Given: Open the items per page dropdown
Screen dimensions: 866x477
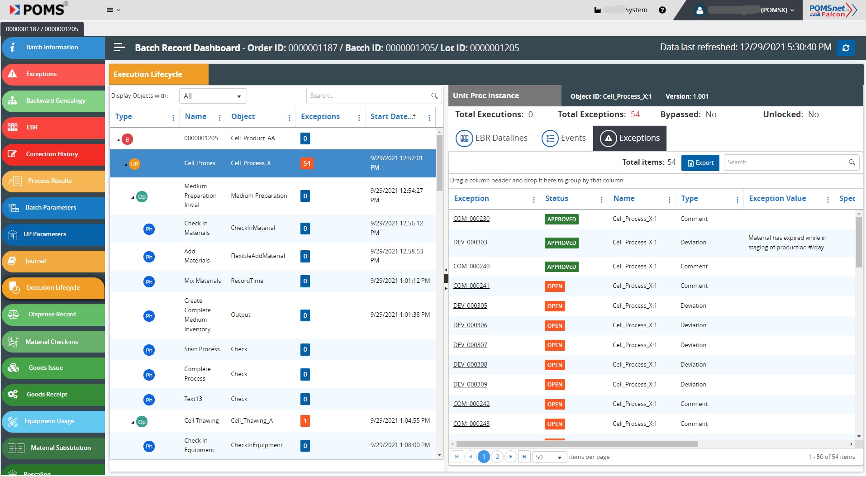Looking at the screenshot, I should click(x=549, y=457).
